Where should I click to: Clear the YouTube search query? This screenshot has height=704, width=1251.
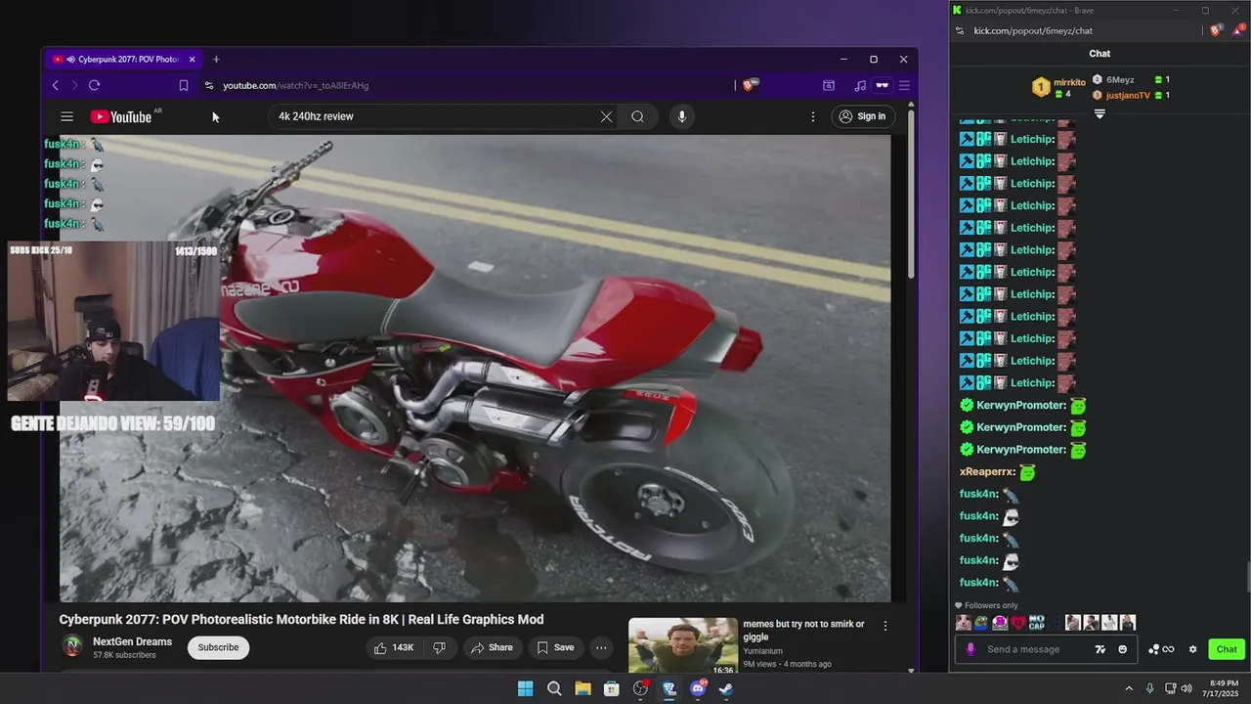point(606,116)
